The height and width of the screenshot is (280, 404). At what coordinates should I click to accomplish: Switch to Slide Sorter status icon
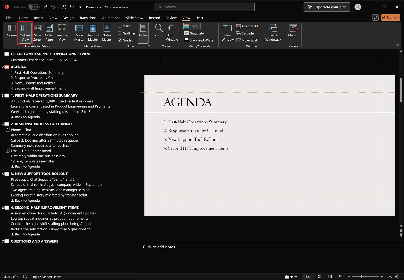tap(319, 277)
